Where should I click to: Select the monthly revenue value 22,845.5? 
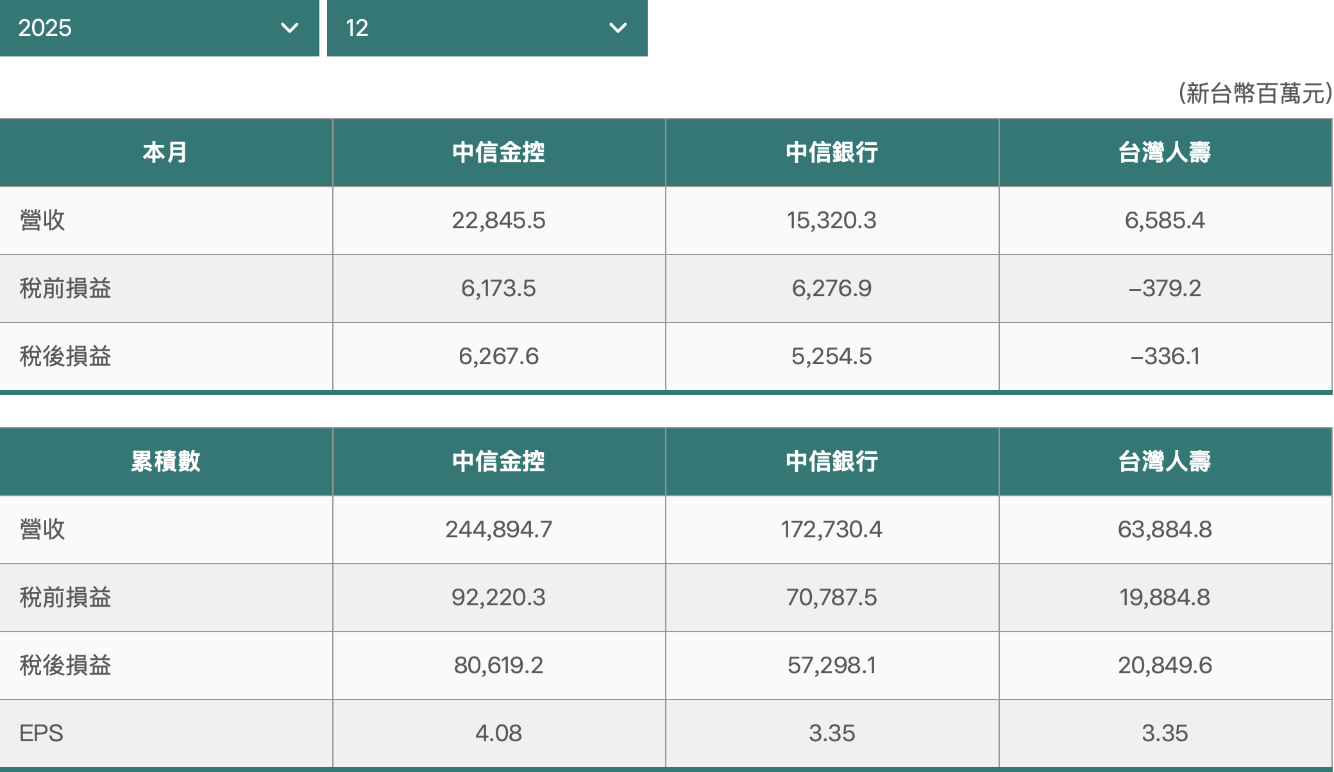click(498, 220)
